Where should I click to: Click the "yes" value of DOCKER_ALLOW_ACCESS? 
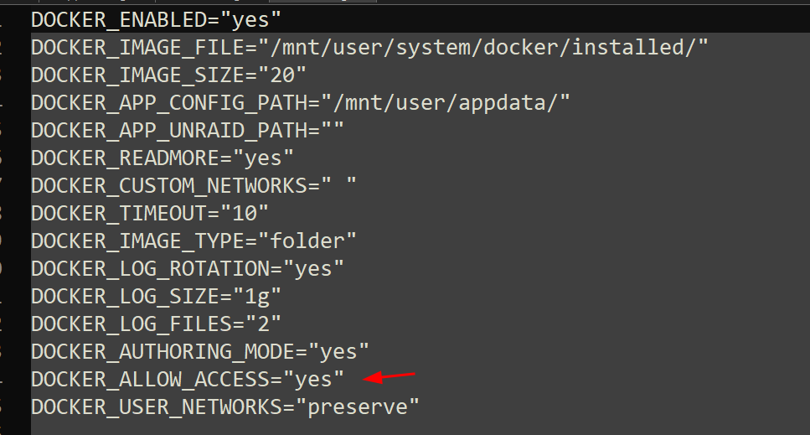pos(313,379)
